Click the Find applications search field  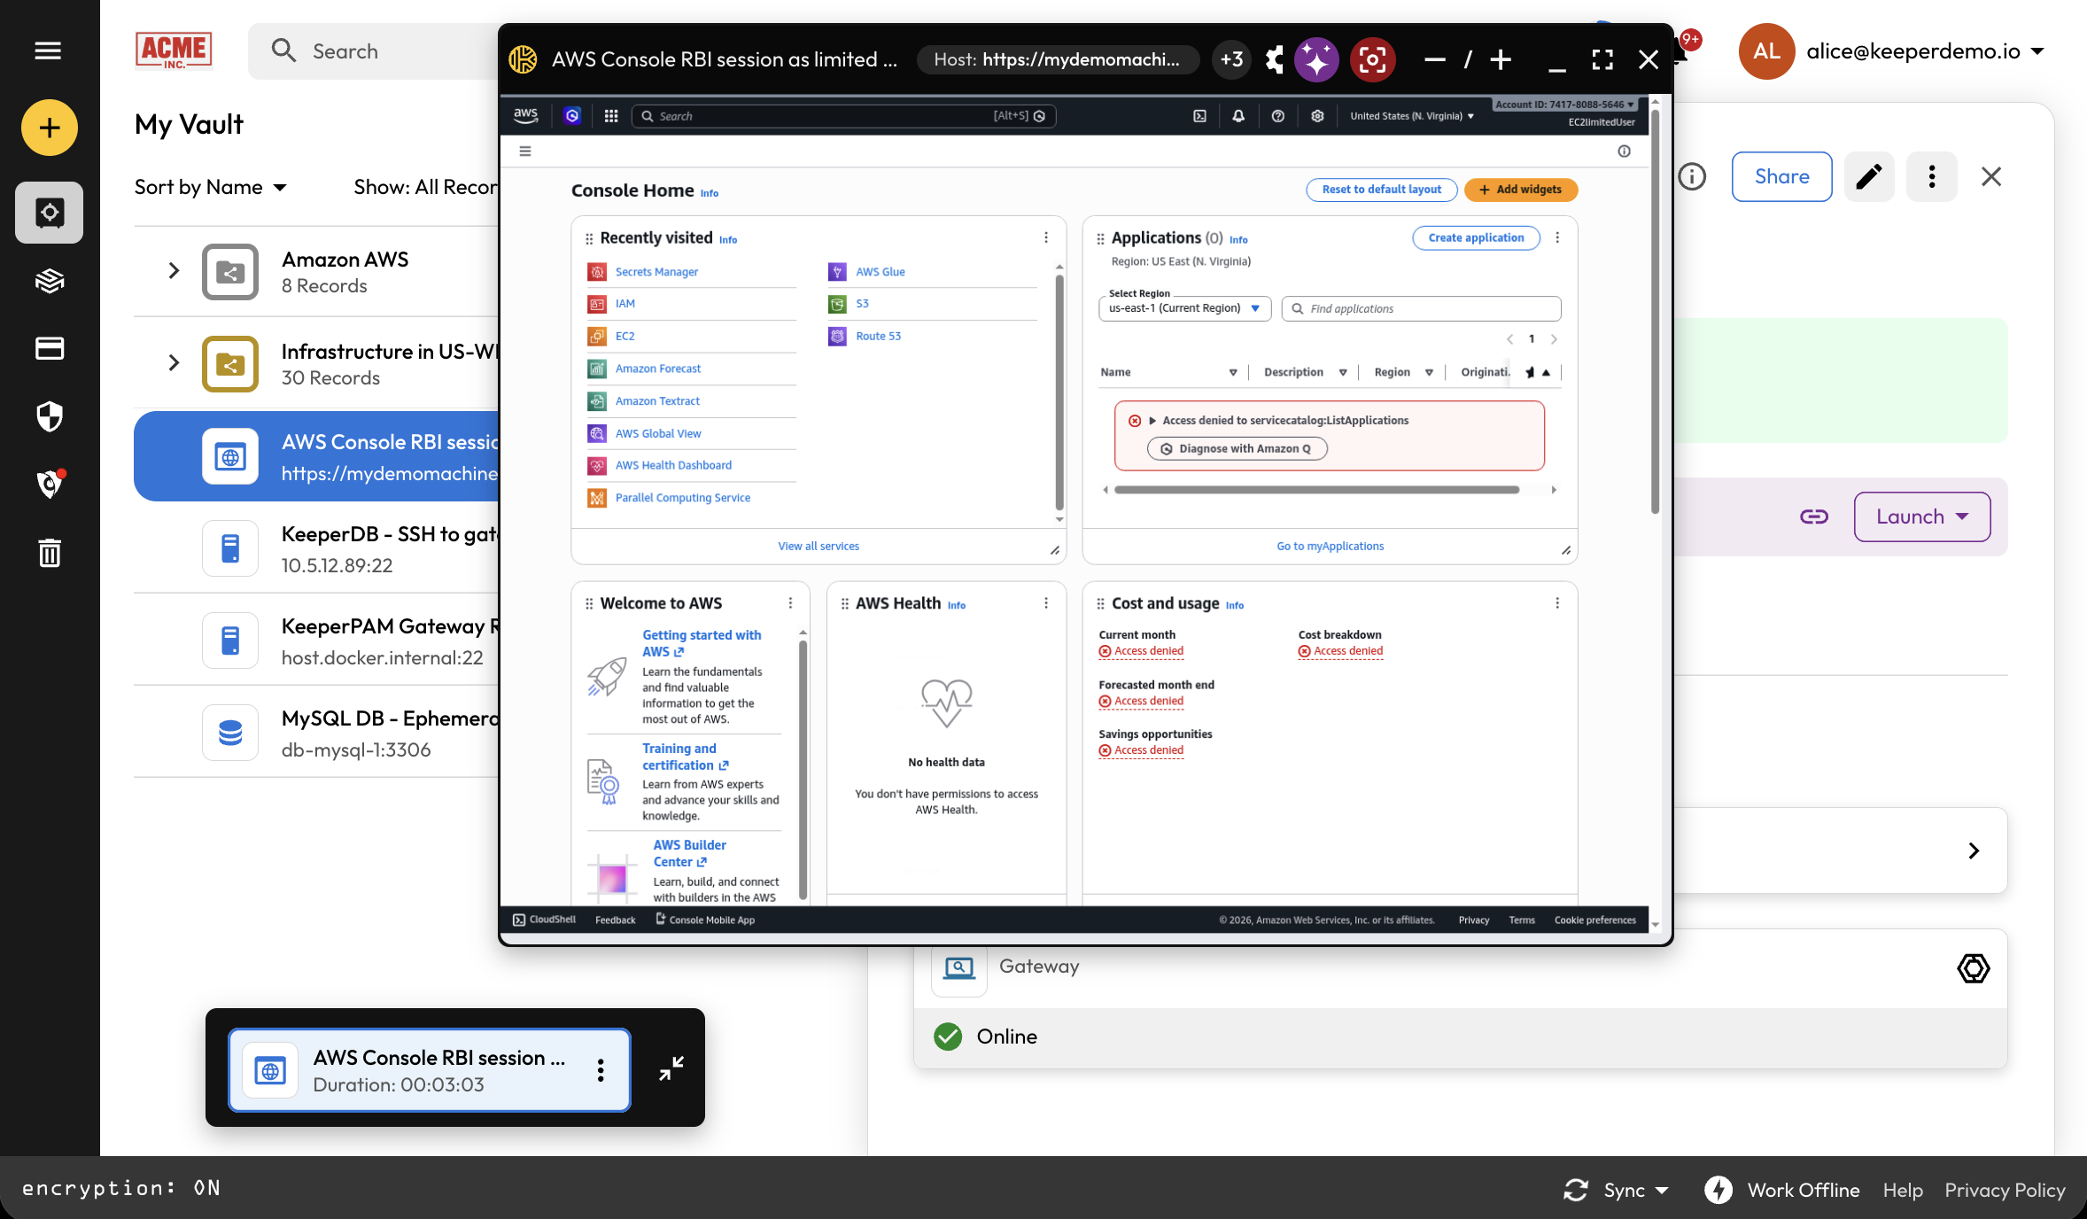pyautogui.click(x=1421, y=308)
